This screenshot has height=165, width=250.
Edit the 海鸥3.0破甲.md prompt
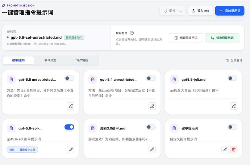[x=152, y=149]
